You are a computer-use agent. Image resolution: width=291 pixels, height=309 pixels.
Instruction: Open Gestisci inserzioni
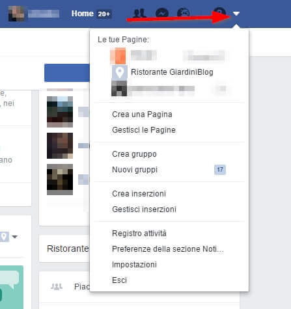pos(144,209)
